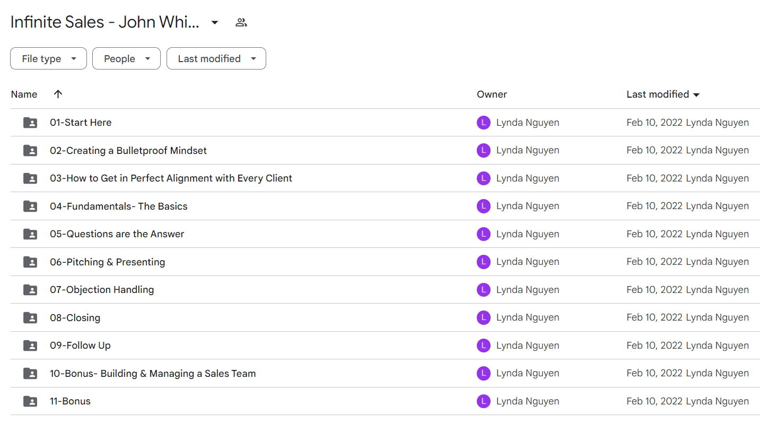Click the folder icon for 09-Follow Up
This screenshot has width=760, height=448.
(30, 346)
